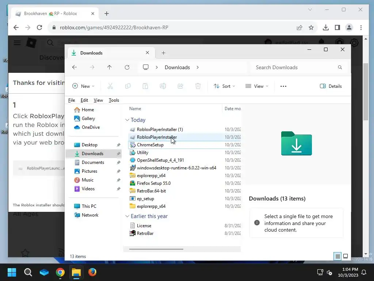
Task: Click the Chrome address bar URL
Action: pos(114,27)
